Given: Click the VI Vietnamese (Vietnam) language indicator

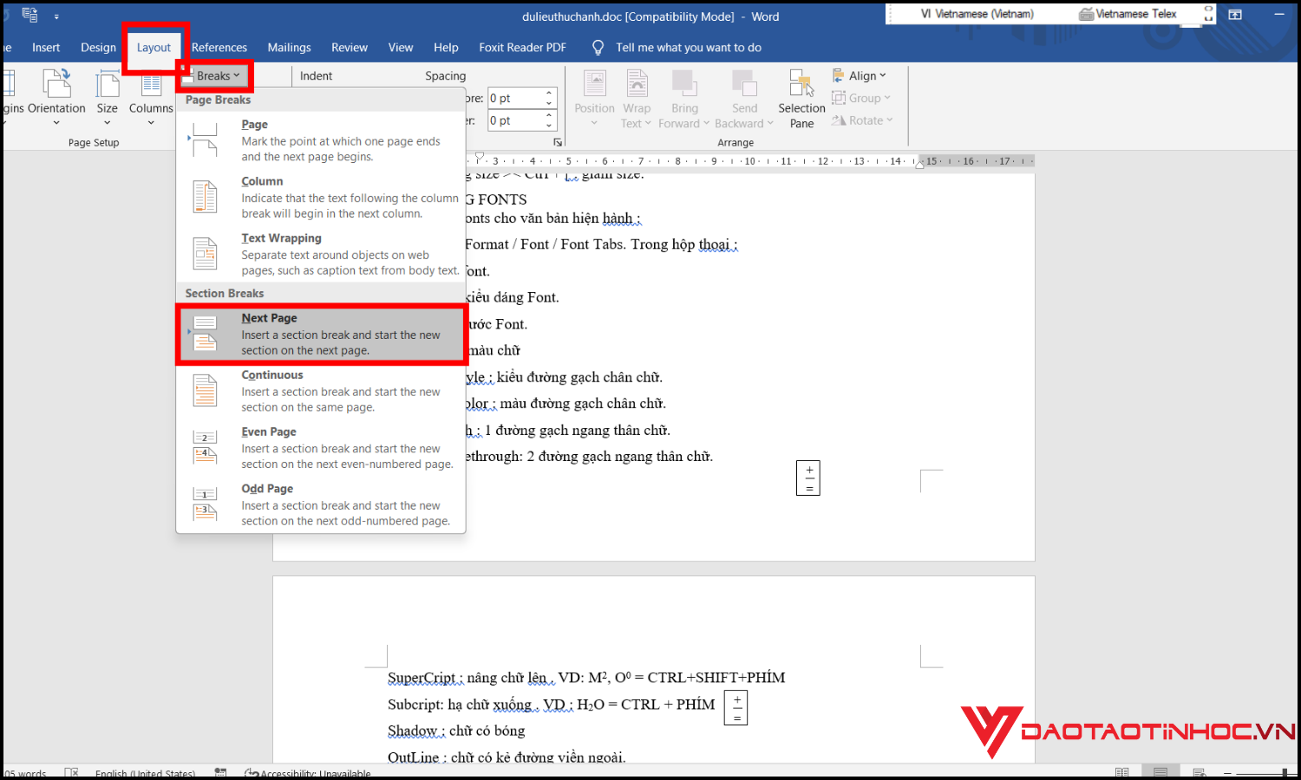Looking at the screenshot, I should click(977, 14).
